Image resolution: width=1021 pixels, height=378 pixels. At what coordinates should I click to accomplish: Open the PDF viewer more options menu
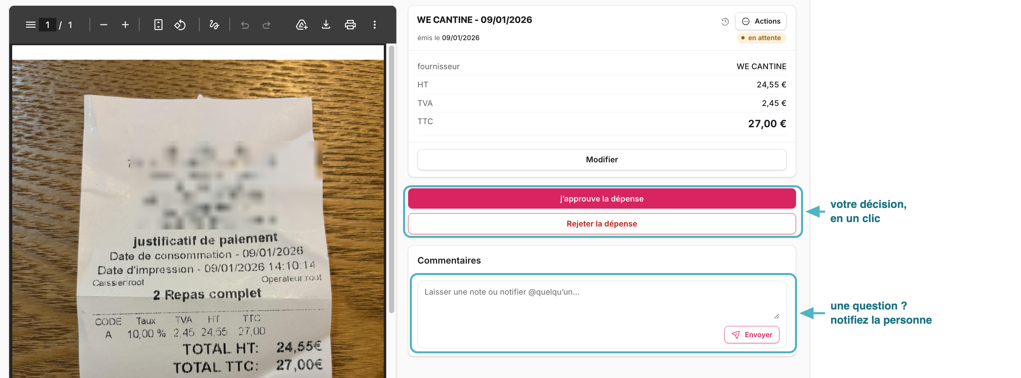[x=375, y=25]
